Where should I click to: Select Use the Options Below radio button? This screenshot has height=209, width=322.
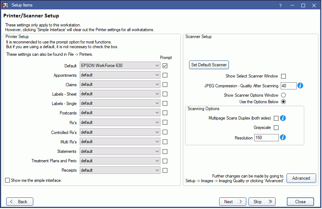[x=283, y=102]
